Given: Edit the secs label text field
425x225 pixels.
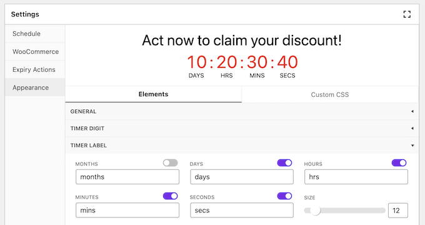Looking at the screenshot, I should coord(242,211).
